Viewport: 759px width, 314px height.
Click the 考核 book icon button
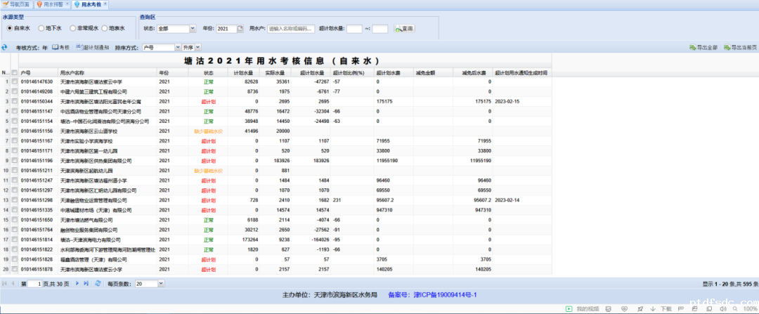tap(60, 47)
